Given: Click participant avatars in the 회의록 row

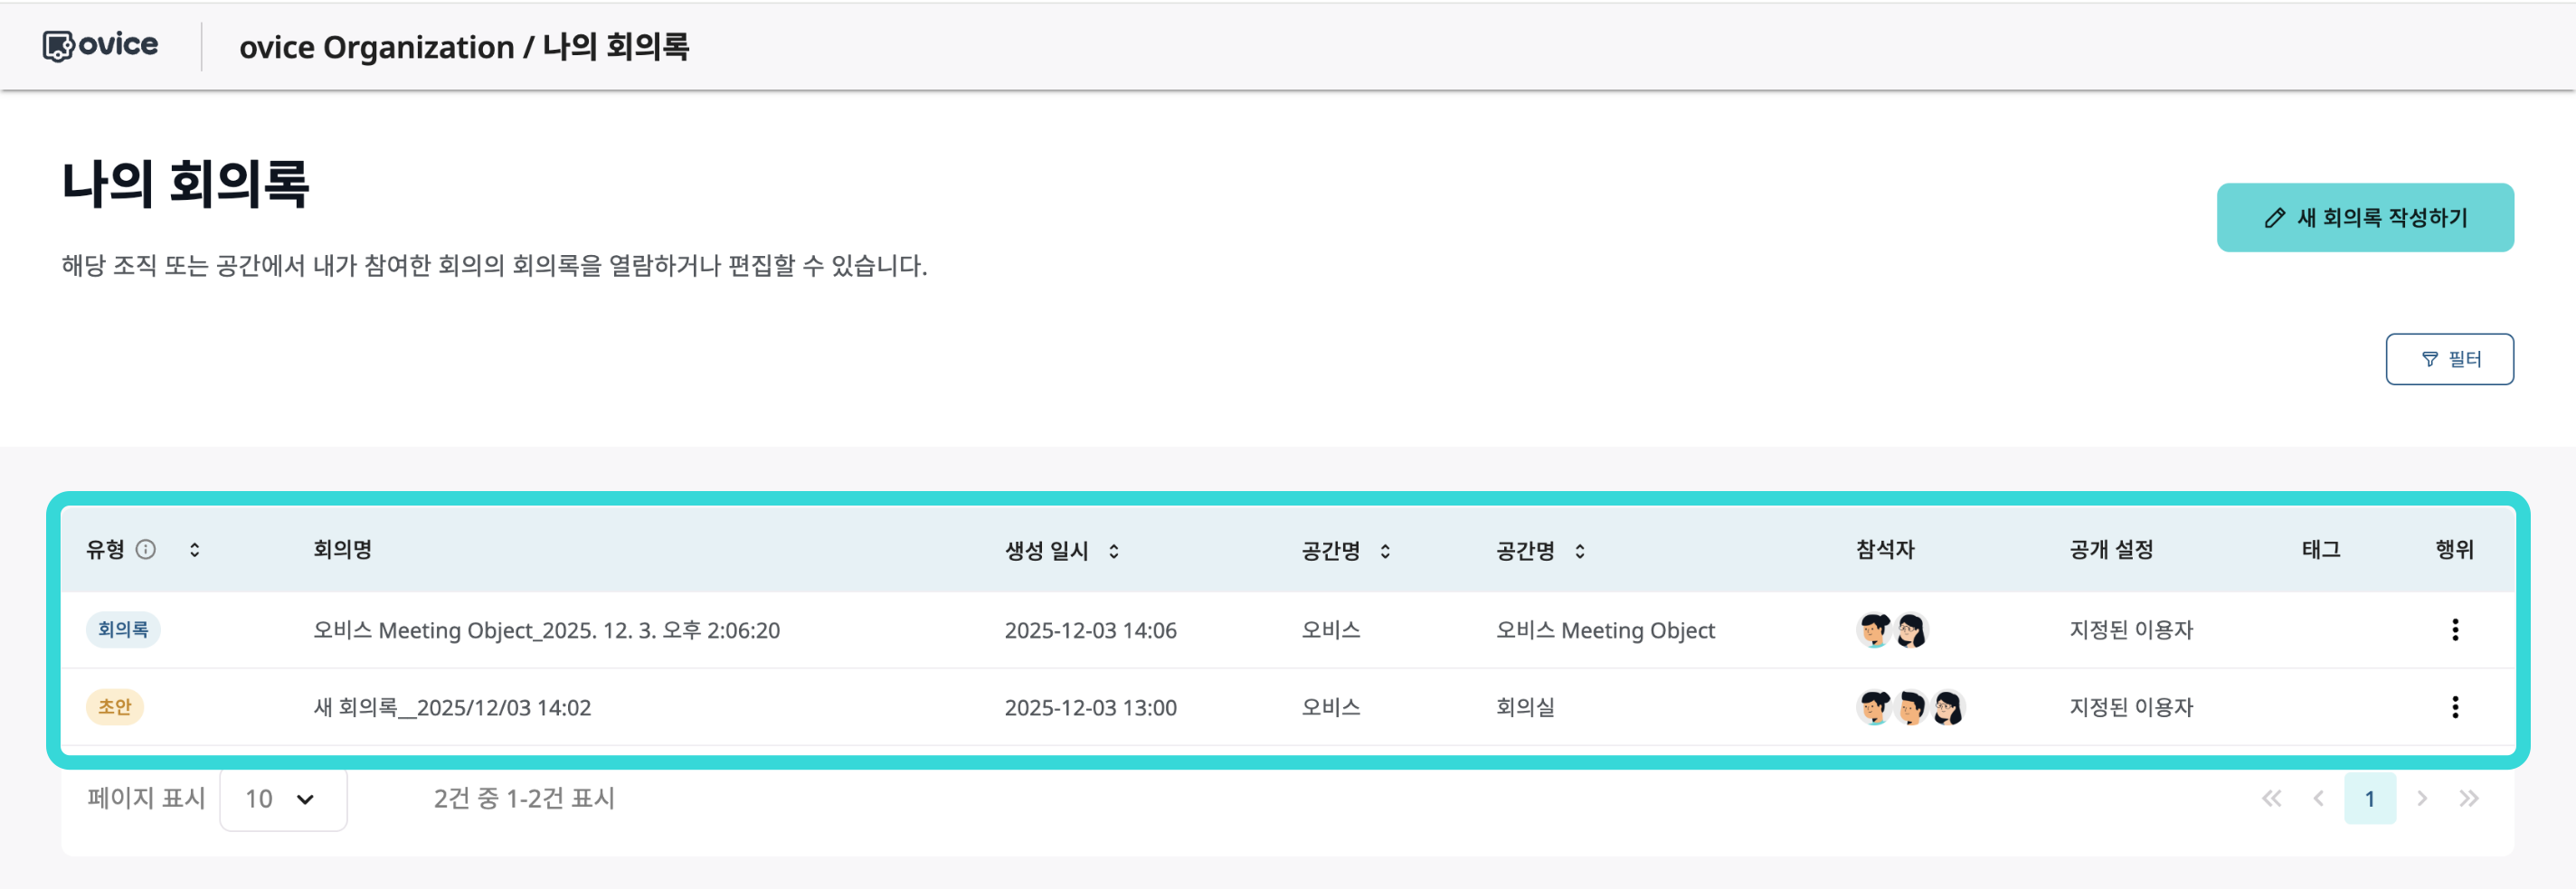Looking at the screenshot, I should point(1892,630).
